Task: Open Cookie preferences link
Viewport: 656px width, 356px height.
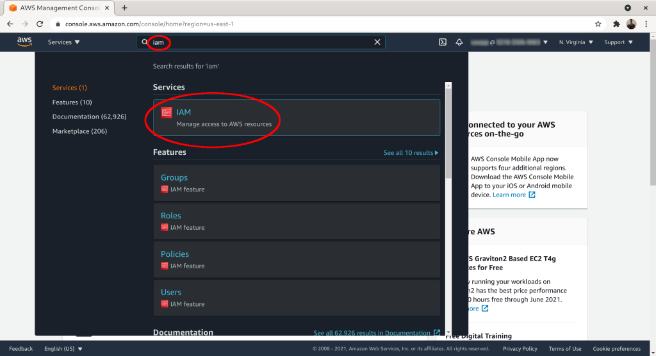Action: click(x=617, y=348)
